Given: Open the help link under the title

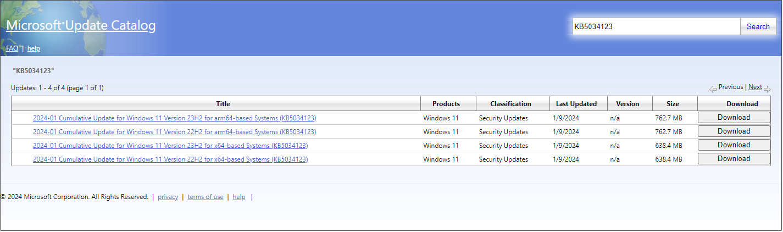Looking at the screenshot, I should [x=34, y=48].
